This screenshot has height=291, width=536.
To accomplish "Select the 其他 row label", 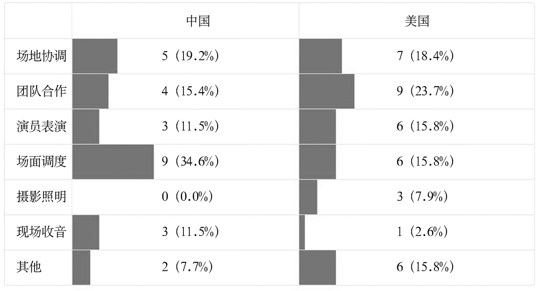I will point(29,267).
